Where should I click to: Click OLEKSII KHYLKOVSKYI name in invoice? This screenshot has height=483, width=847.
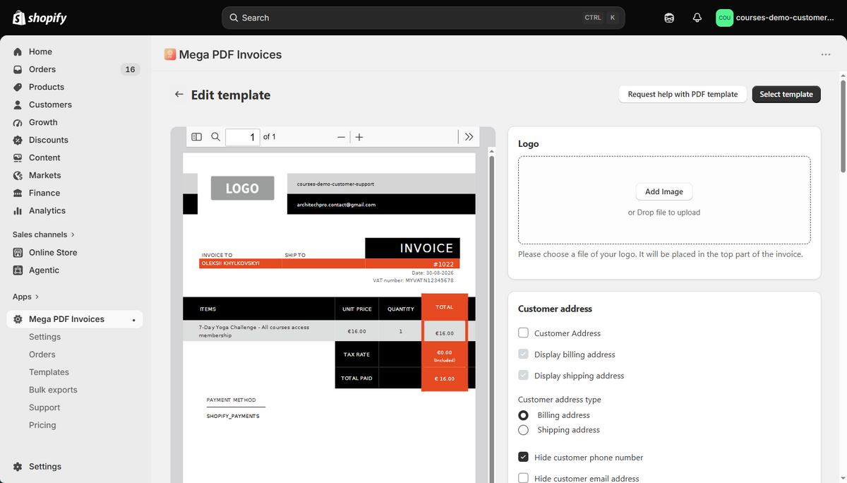point(230,263)
